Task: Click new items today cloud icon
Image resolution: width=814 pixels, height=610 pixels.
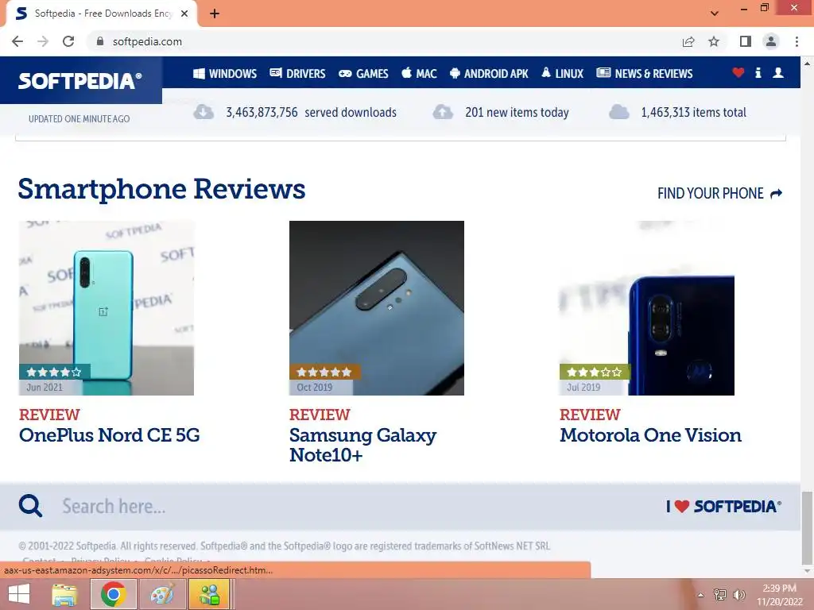Action: click(443, 111)
